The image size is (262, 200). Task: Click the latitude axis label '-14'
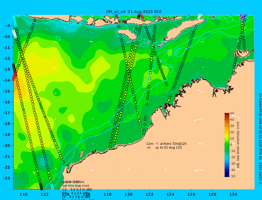[x=7, y=80]
